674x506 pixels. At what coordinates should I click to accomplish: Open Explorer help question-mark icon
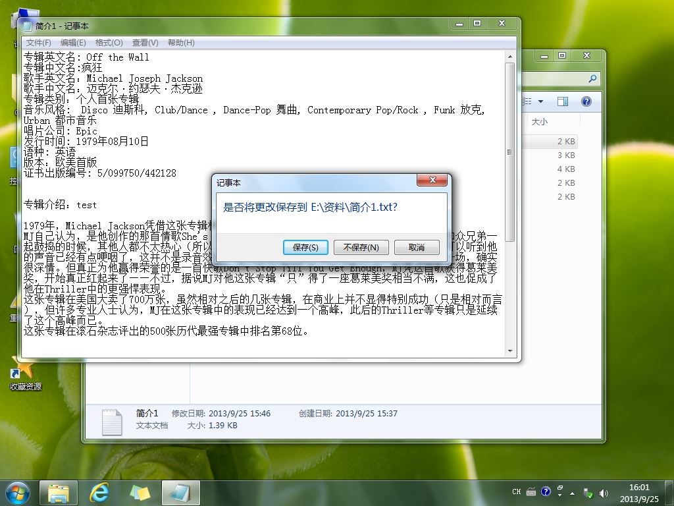pos(586,101)
